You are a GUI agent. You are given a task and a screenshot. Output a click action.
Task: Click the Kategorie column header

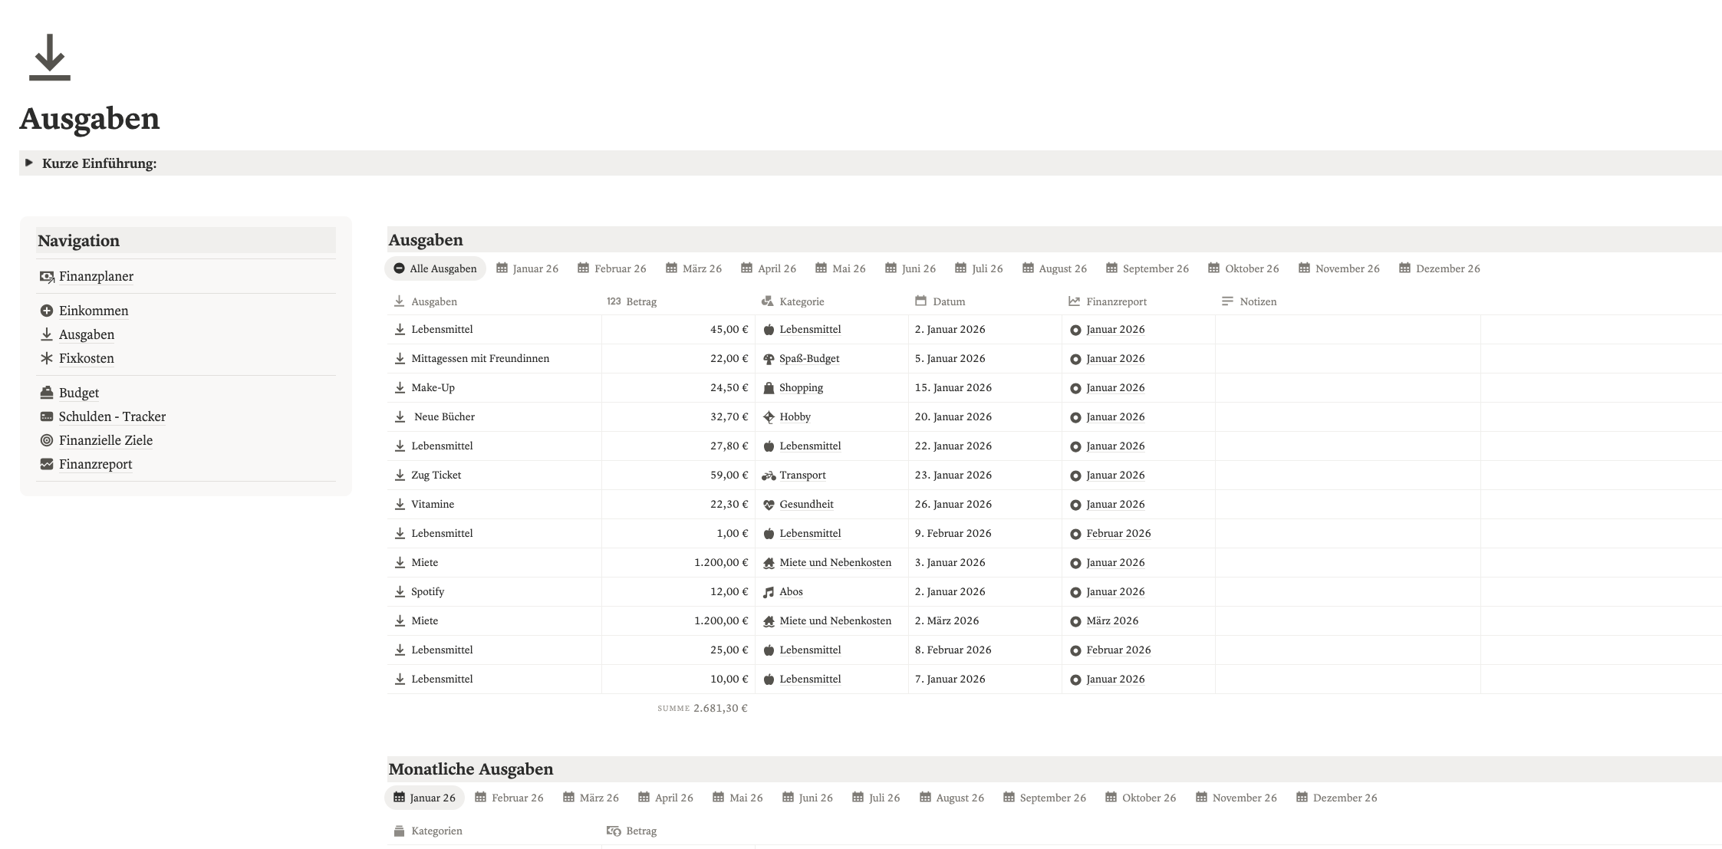coord(801,301)
